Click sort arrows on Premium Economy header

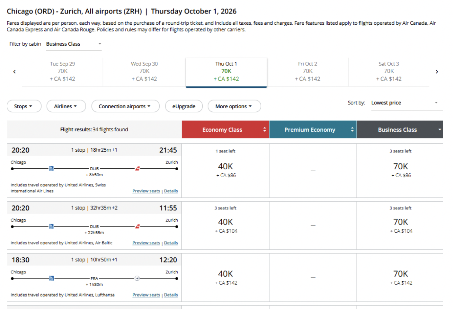tap(352, 129)
